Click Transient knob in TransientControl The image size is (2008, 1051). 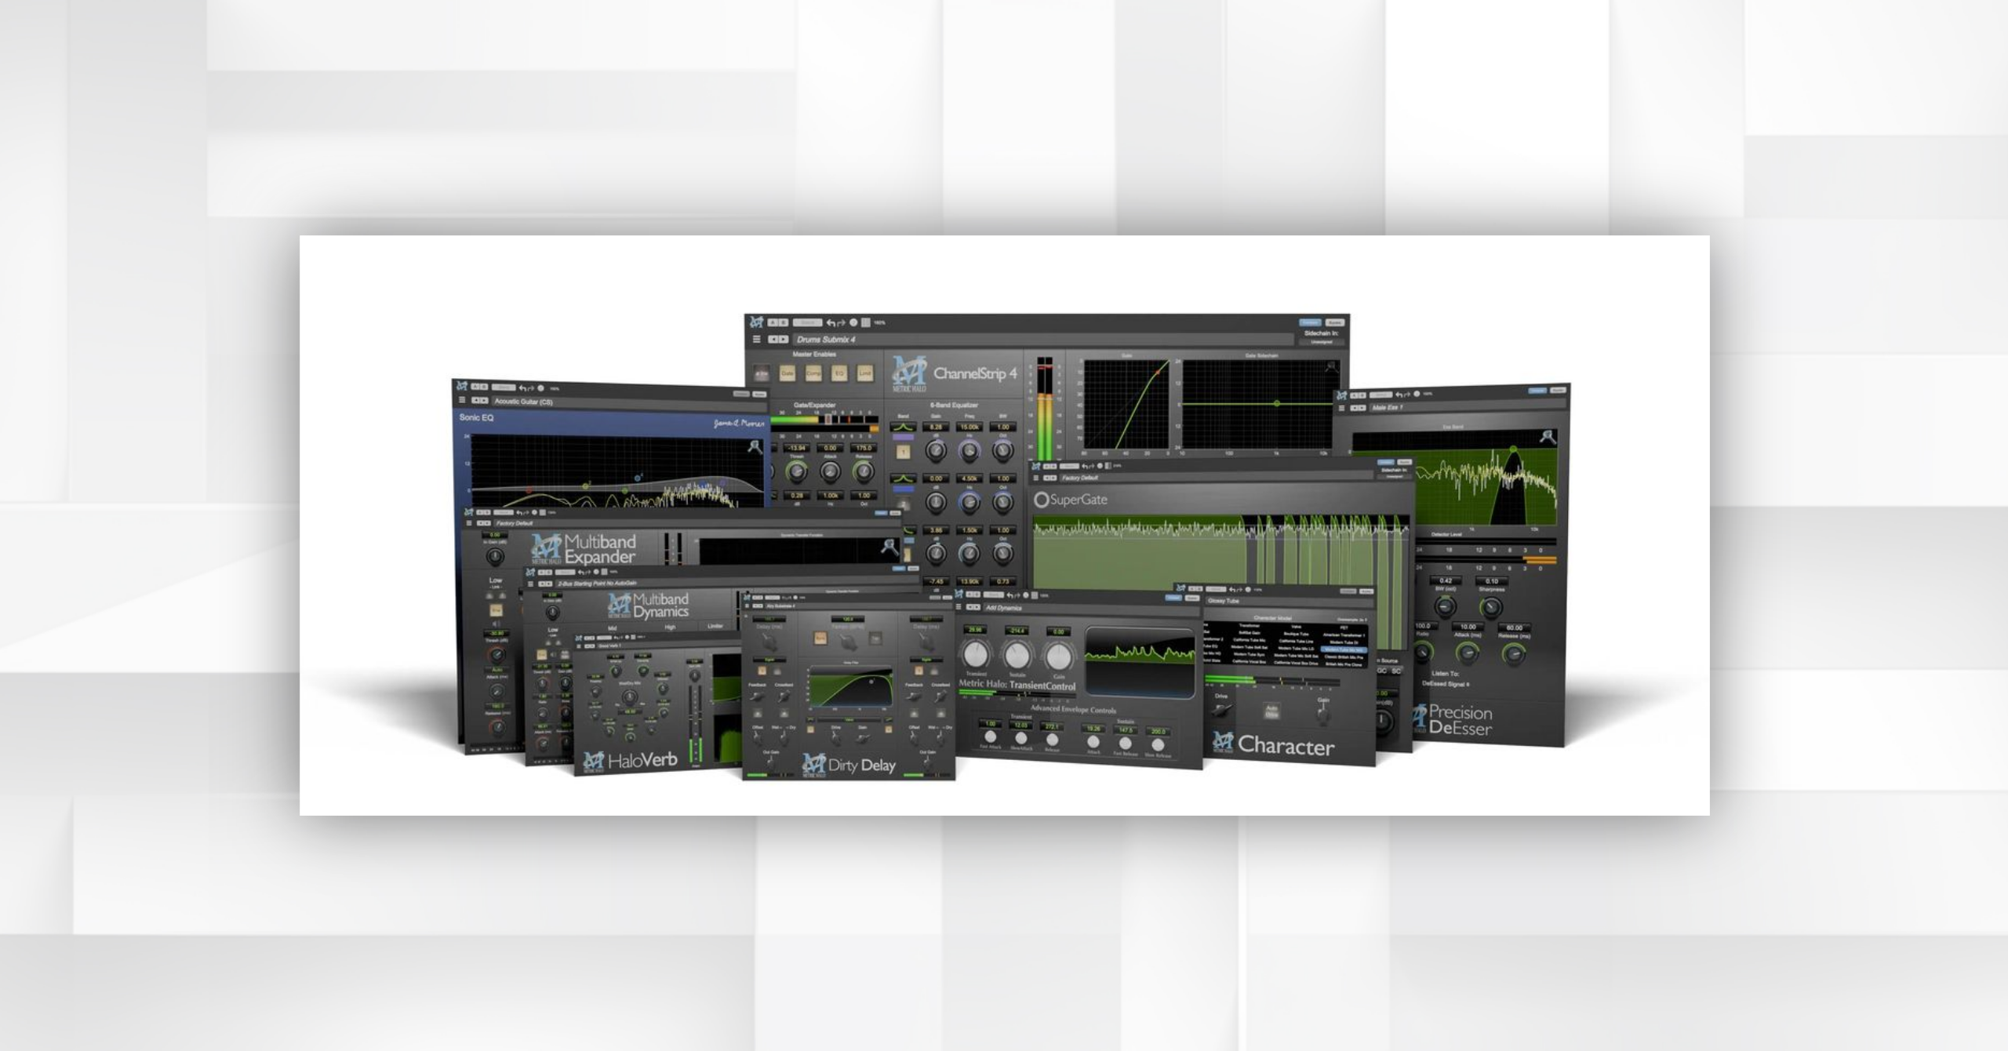[976, 655]
